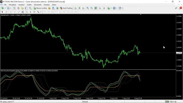The height and width of the screenshot is (103, 183).
Task: Open the File menu
Action: click(5, 5)
